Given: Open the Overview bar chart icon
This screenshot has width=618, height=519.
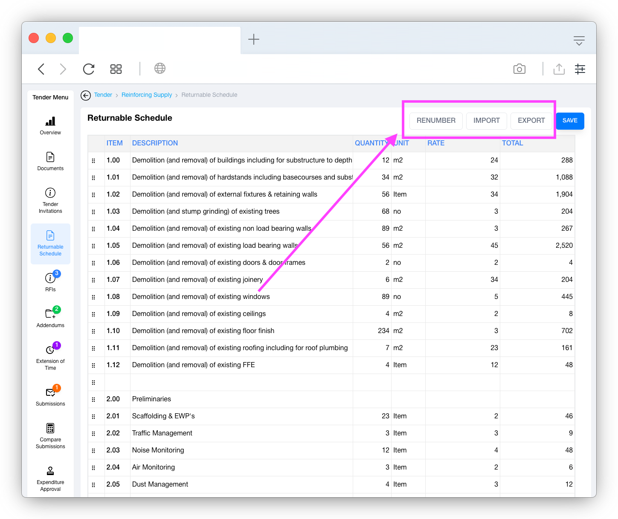Looking at the screenshot, I should pyautogui.click(x=50, y=122).
